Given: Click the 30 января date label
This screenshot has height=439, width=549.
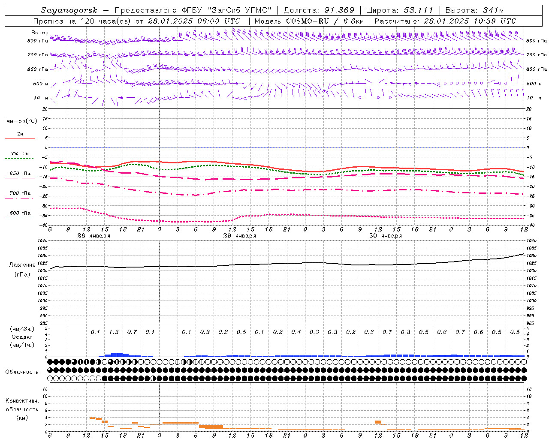Looking at the screenshot, I should (386, 236).
